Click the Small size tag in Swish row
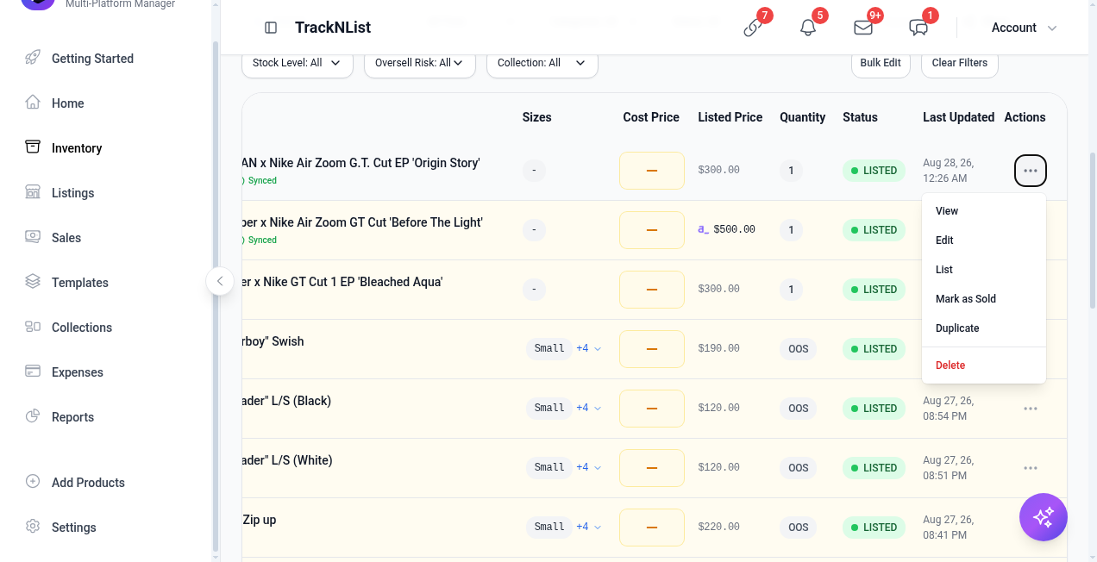 549,348
